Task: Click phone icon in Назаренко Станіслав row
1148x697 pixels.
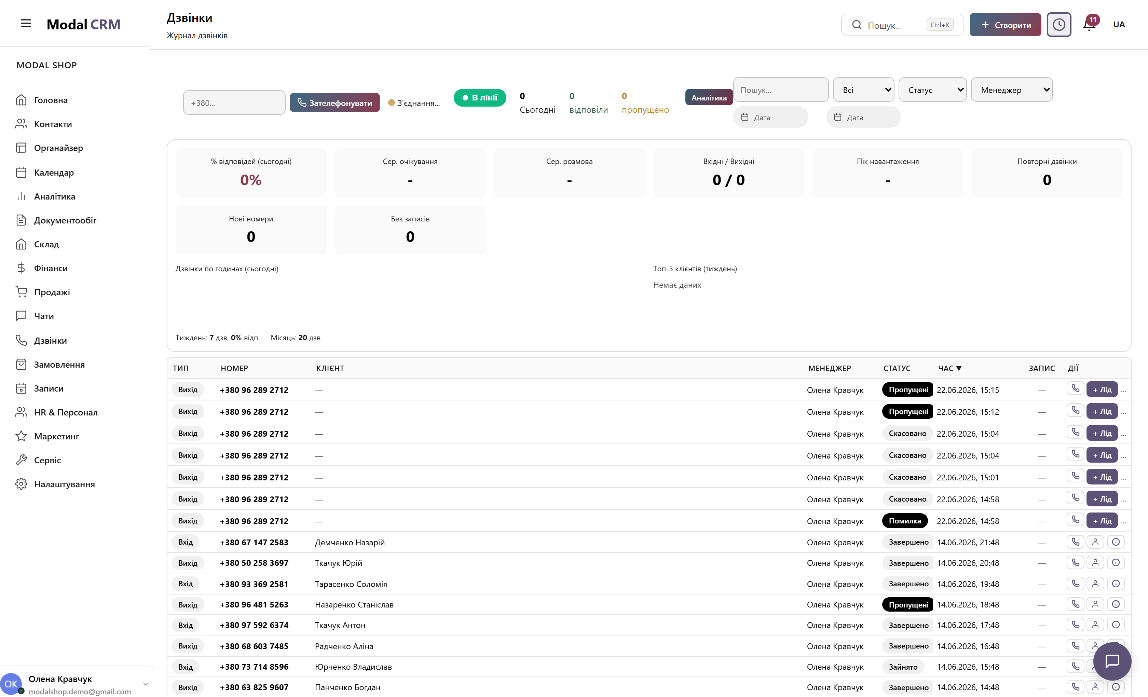Action: pos(1075,604)
